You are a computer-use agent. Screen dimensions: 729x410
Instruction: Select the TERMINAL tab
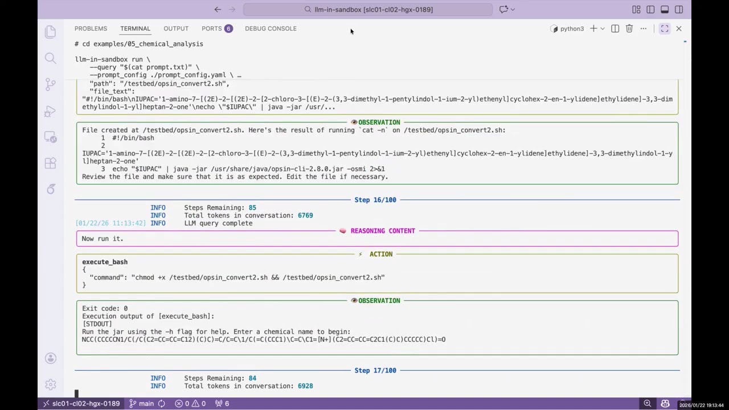tap(135, 28)
